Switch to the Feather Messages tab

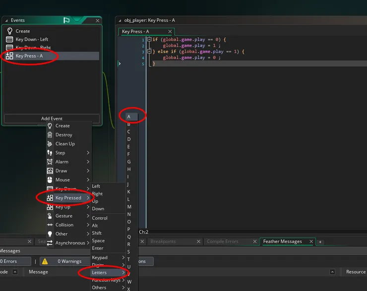[x=283, y=241]
